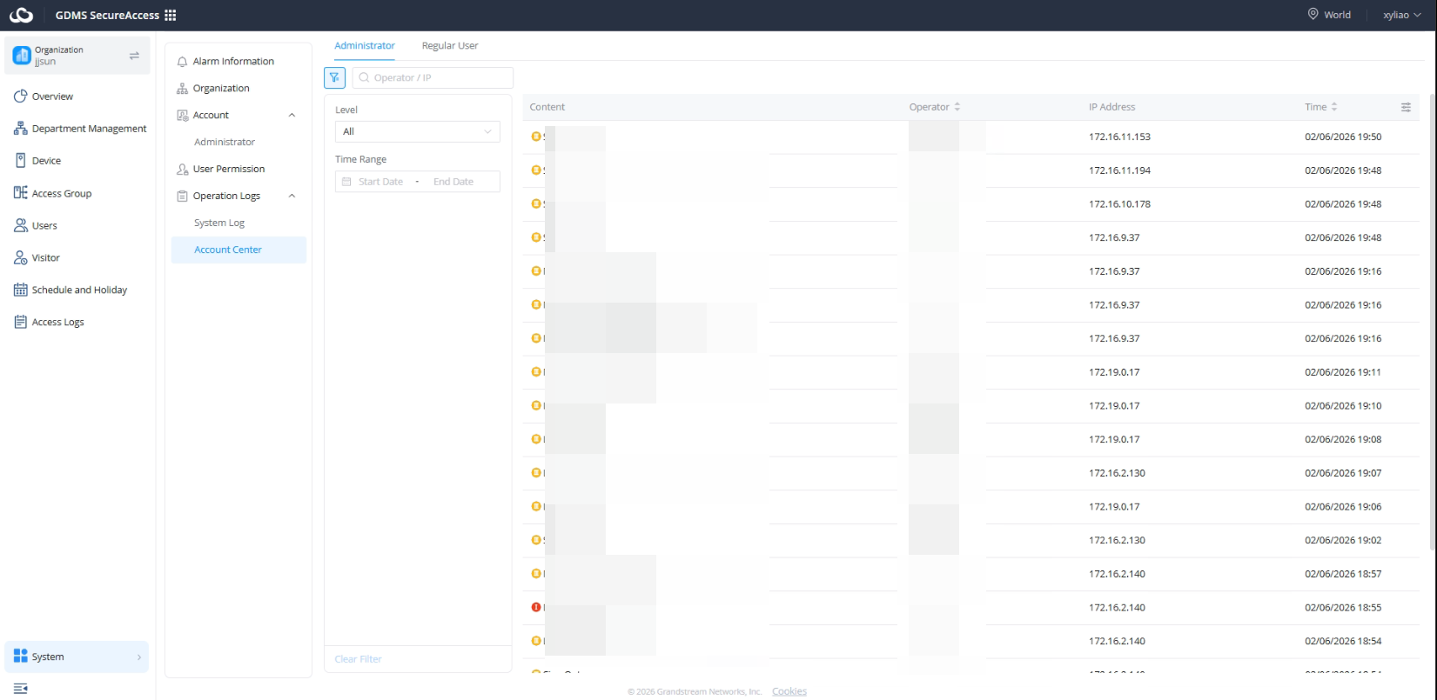
Task: Switch to the Administrator tab
Action: pos(365,45)
